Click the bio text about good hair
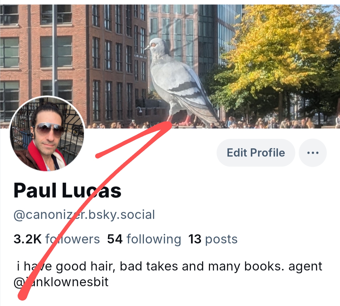Screen dimensions: 340x306 (170, 266)
